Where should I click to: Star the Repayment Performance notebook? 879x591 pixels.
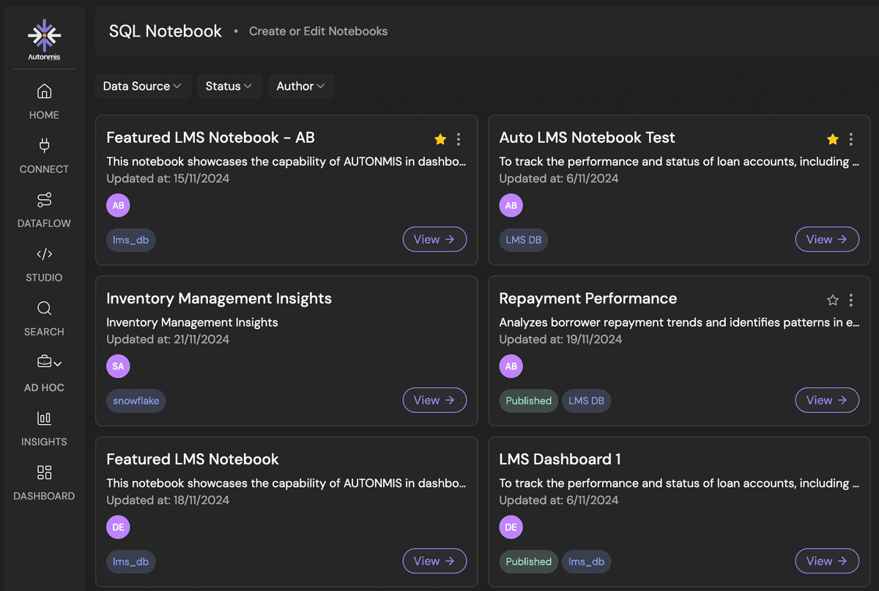(x=832, y=300)
